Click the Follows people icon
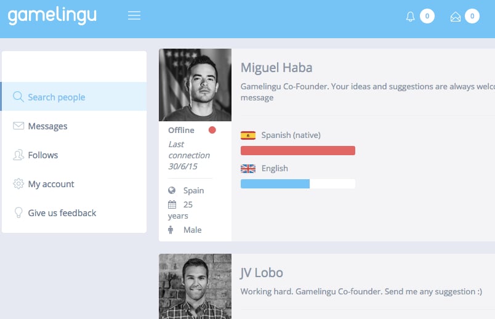Image resolution: width=495 pixels, height=319 pixels. pos(18,155)
